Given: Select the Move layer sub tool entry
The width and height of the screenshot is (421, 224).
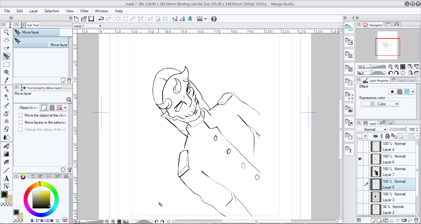Looking at the screenshot, I should click(x=41, y=42).
